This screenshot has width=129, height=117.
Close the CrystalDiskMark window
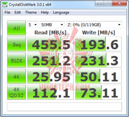pos(119,4)
